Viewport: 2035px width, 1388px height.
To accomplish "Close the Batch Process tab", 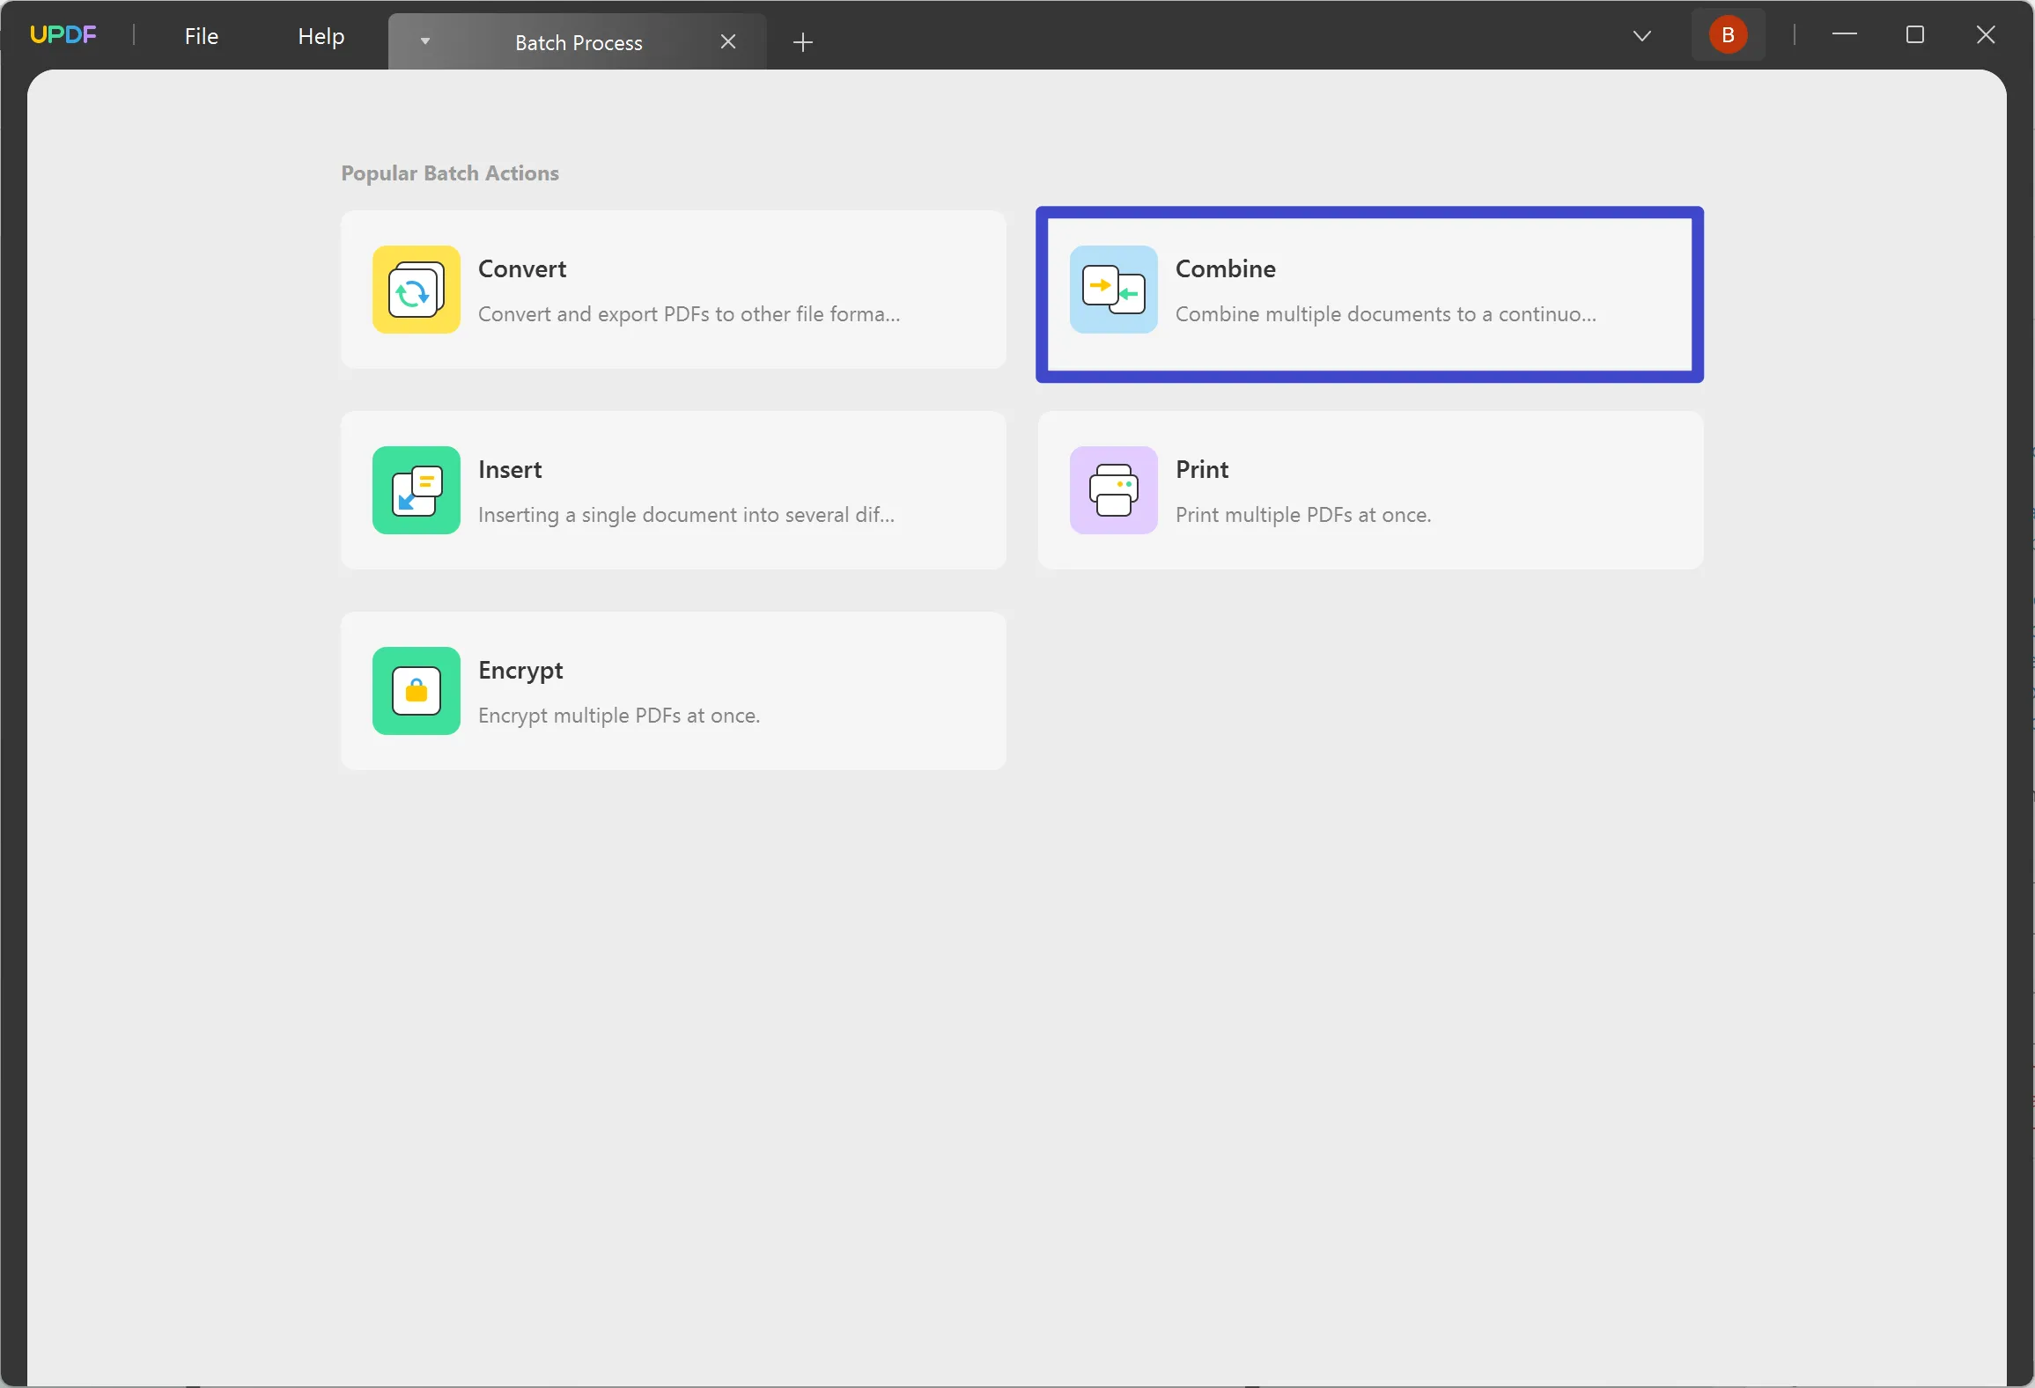I will (728, 41).
